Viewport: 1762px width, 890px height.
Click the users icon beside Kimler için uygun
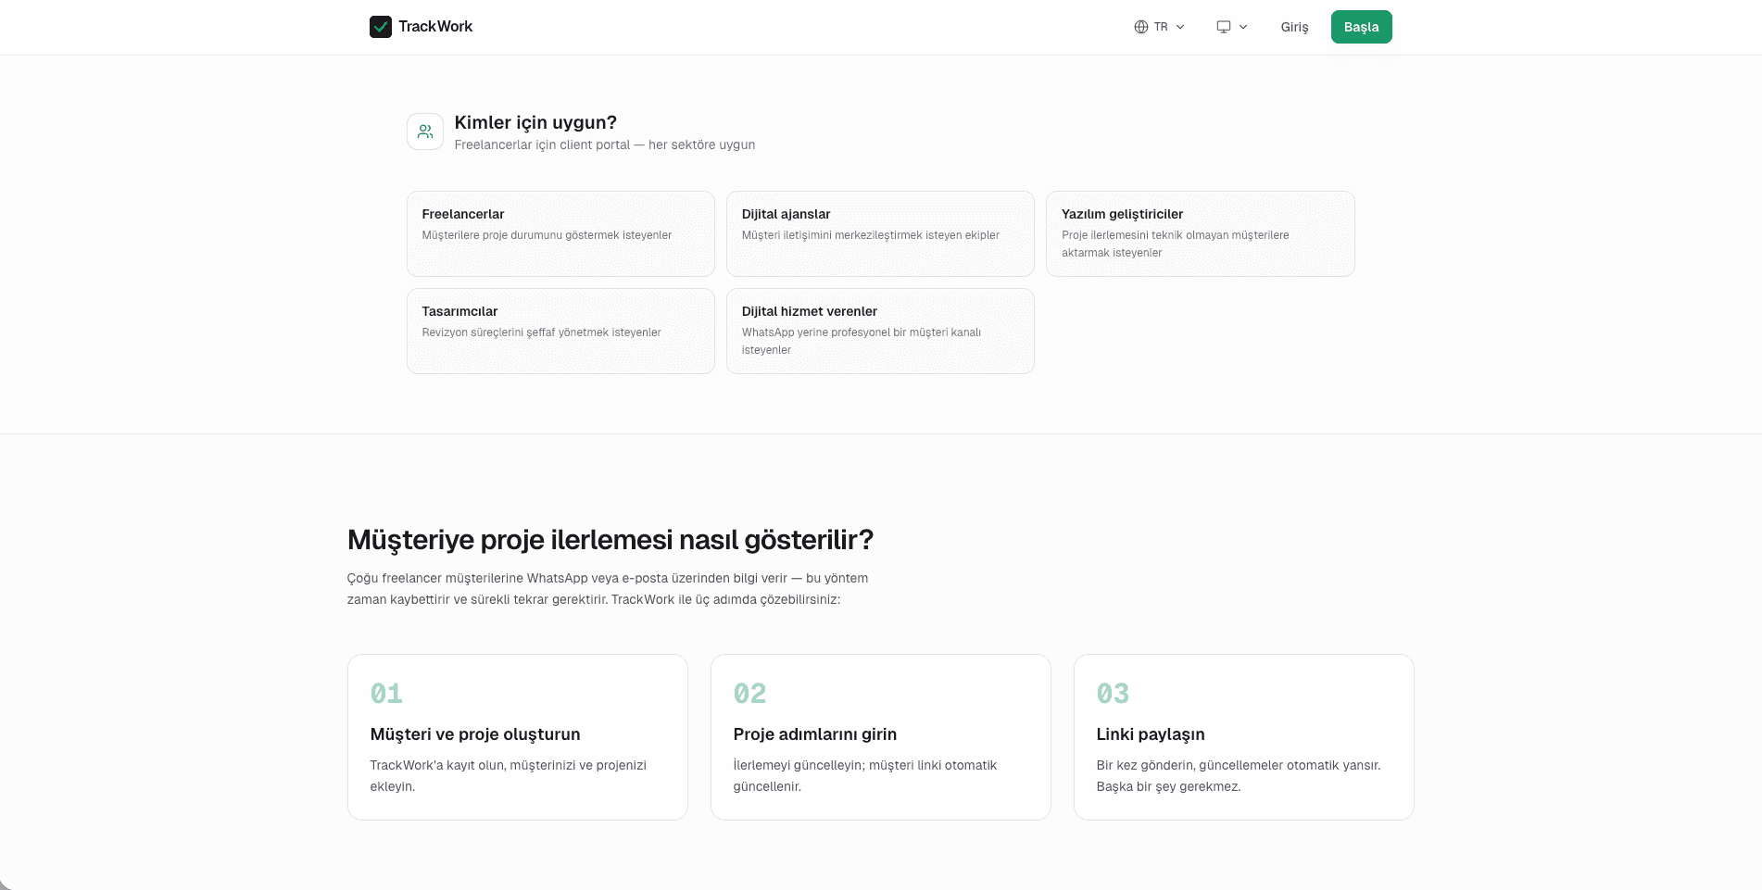click(425, 132)
